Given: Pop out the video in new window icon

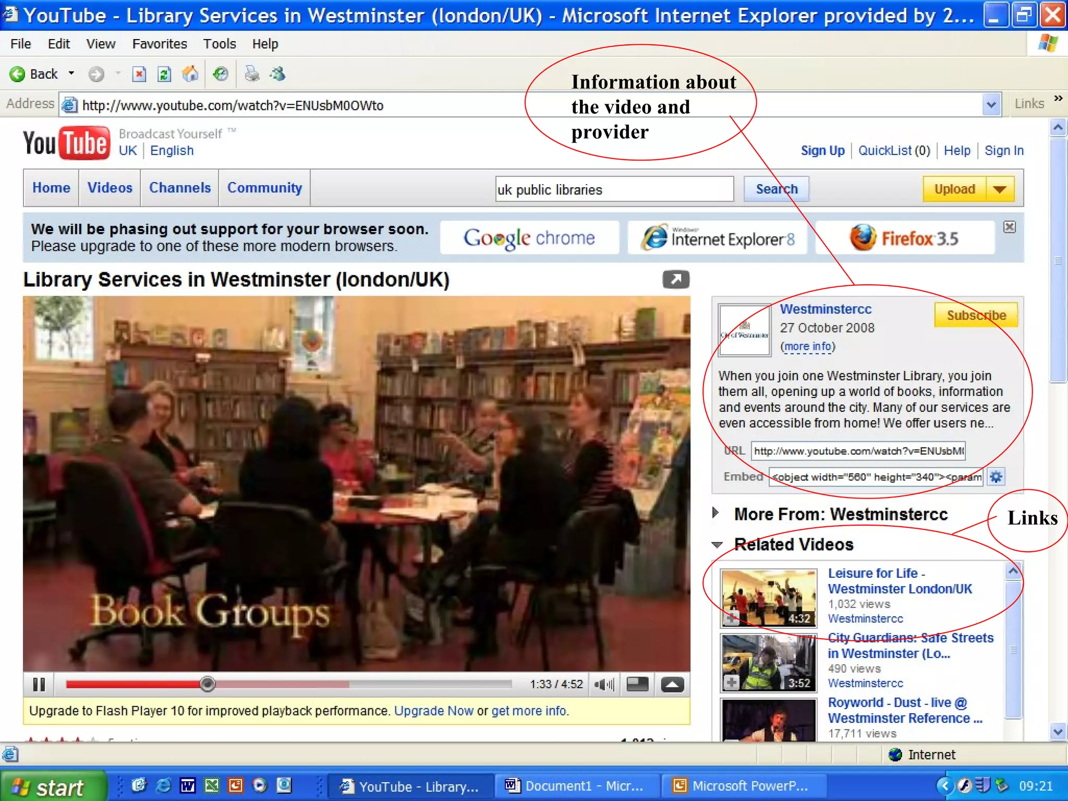Looking at the screenshot, I should (676, 280).
